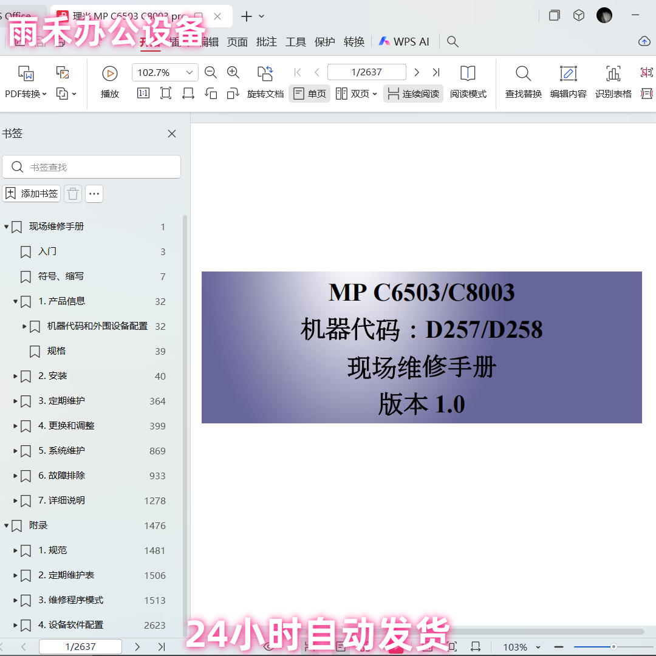Open the 页面 menu tab
The width and height of the screenshot is (656, 656).
click(237, 42)
